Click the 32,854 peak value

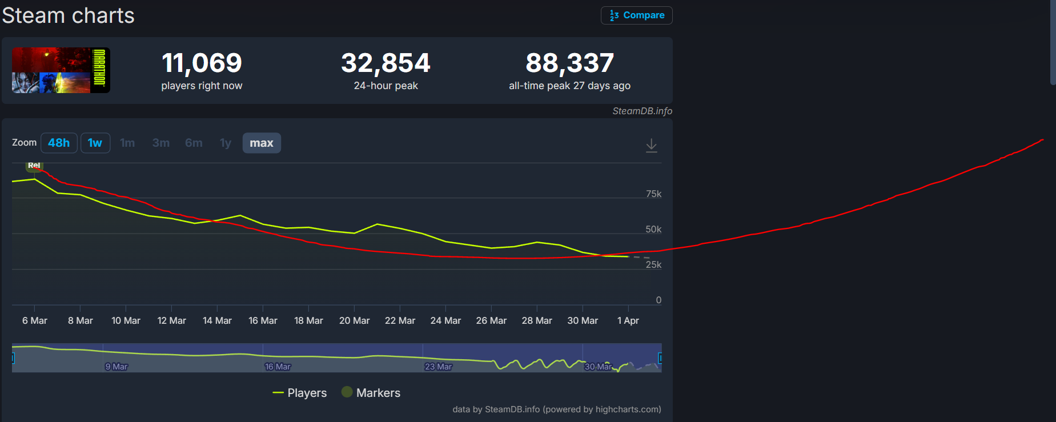click(386, 63)
